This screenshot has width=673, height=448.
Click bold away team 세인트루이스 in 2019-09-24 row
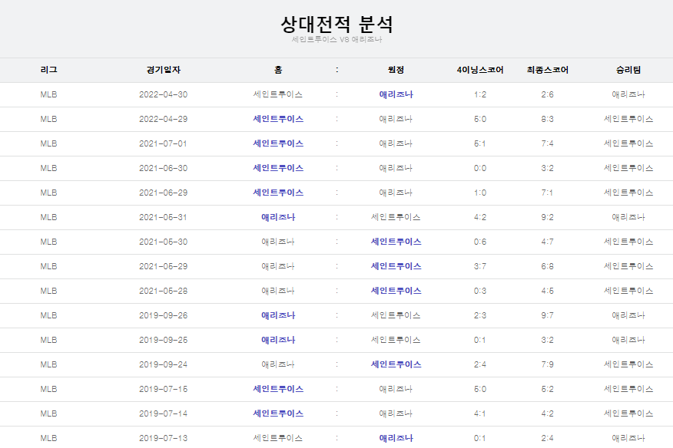click(x=396, y=364)
